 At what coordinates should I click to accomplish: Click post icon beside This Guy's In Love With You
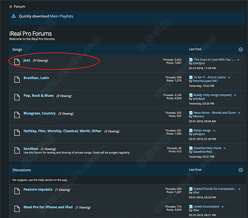pyautogui.click(x=191, y=60)
